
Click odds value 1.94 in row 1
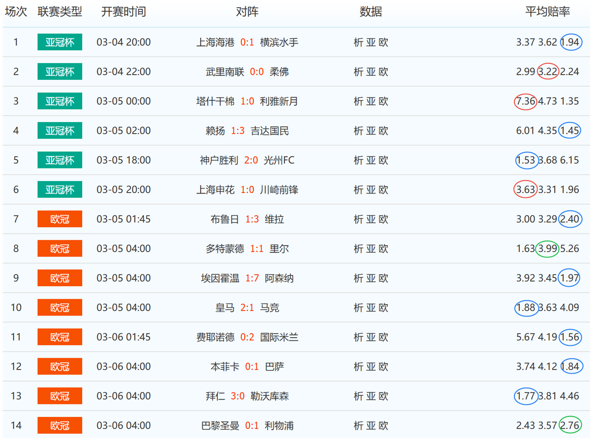(570, 42)
